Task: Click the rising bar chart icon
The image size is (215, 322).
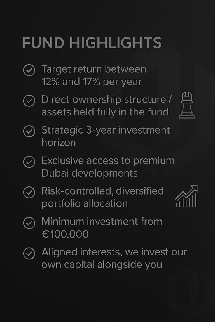Action: (186, 196)
